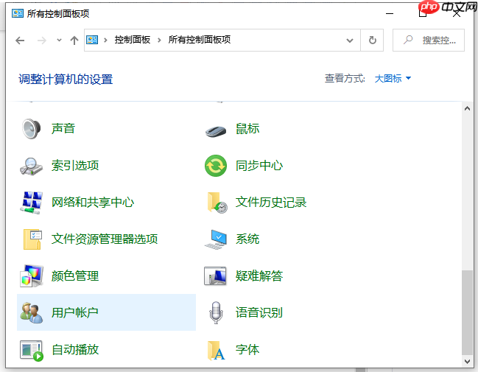Open the 颜色管理 monitor icon
The height and width of the screenshot is (372, 478).
point(32,276)
